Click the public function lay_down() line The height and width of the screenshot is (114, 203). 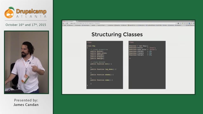click(103, 69)
